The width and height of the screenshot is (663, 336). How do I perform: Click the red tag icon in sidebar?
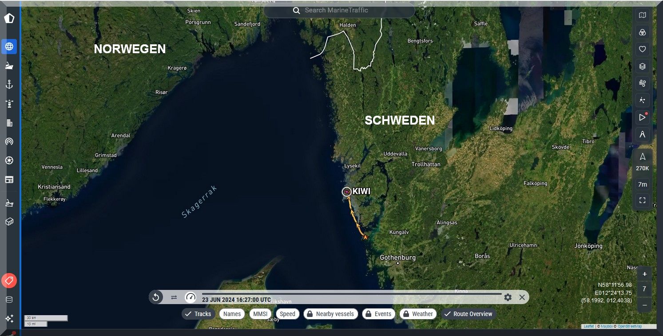(x=9, y=281)
